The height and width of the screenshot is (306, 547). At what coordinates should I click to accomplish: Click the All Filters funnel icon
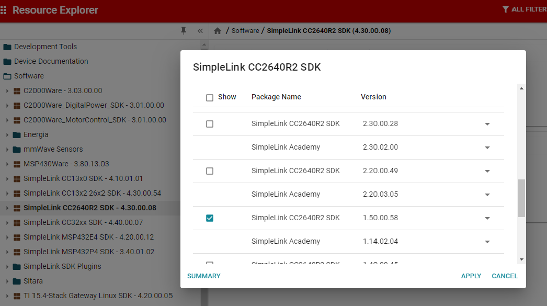click(x=505, y=9)
